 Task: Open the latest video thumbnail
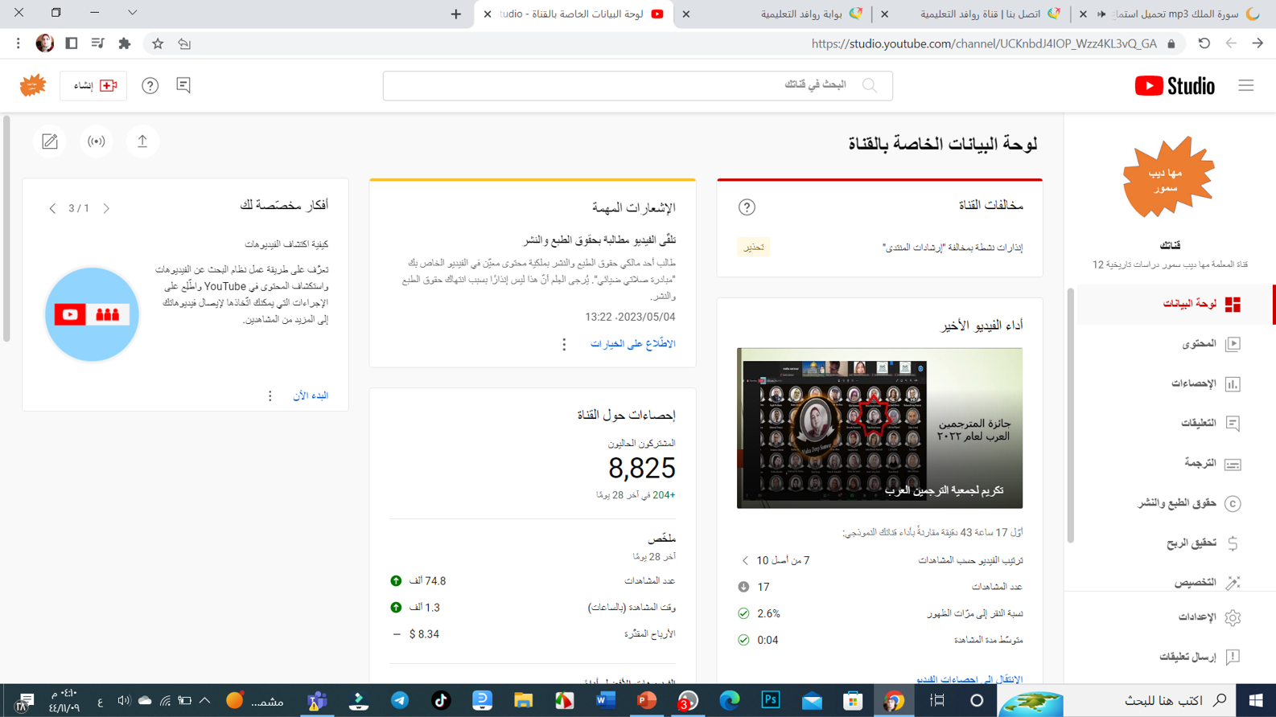[x=879, y=428]
